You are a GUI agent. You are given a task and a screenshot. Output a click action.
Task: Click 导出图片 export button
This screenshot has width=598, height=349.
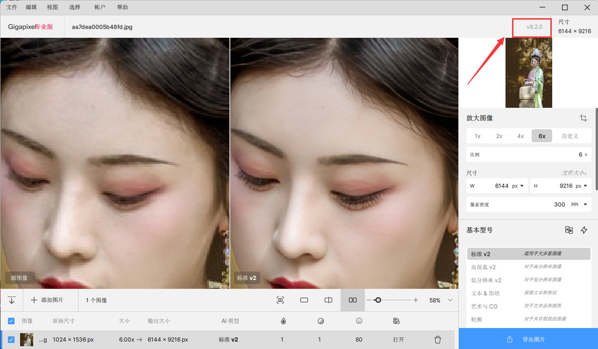pos(528,339)
